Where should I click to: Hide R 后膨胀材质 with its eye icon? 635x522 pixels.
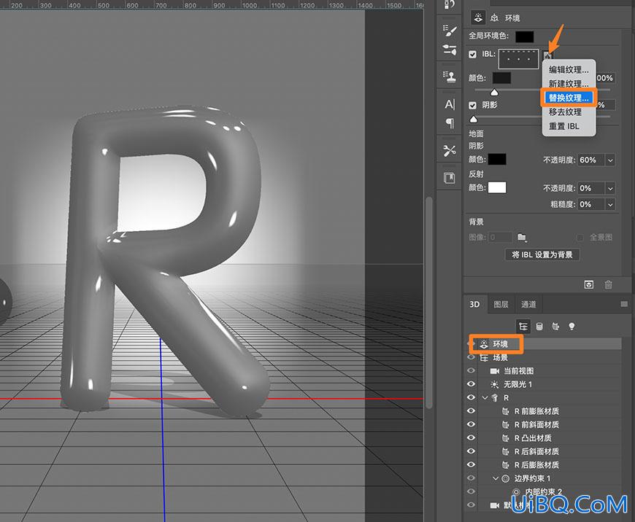pyautogui.click(x=471, y=464)
